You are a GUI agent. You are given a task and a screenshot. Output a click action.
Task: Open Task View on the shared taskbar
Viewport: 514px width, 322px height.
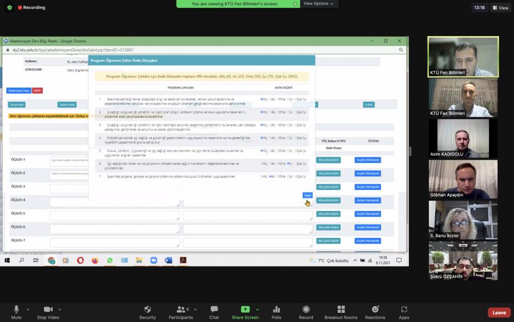pos(36,260)
